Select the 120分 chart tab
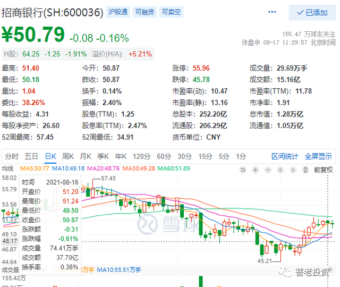This screenshot has width=340, height=287. [142, 156]
